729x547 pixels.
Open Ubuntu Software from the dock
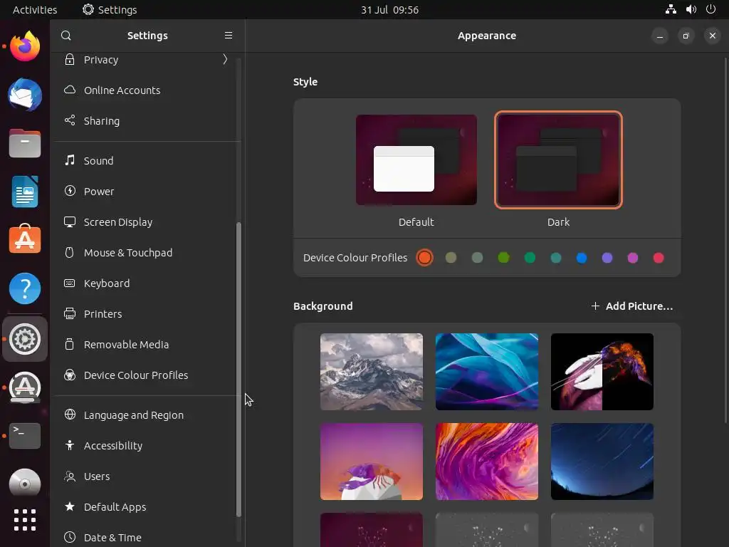(25, 239)
